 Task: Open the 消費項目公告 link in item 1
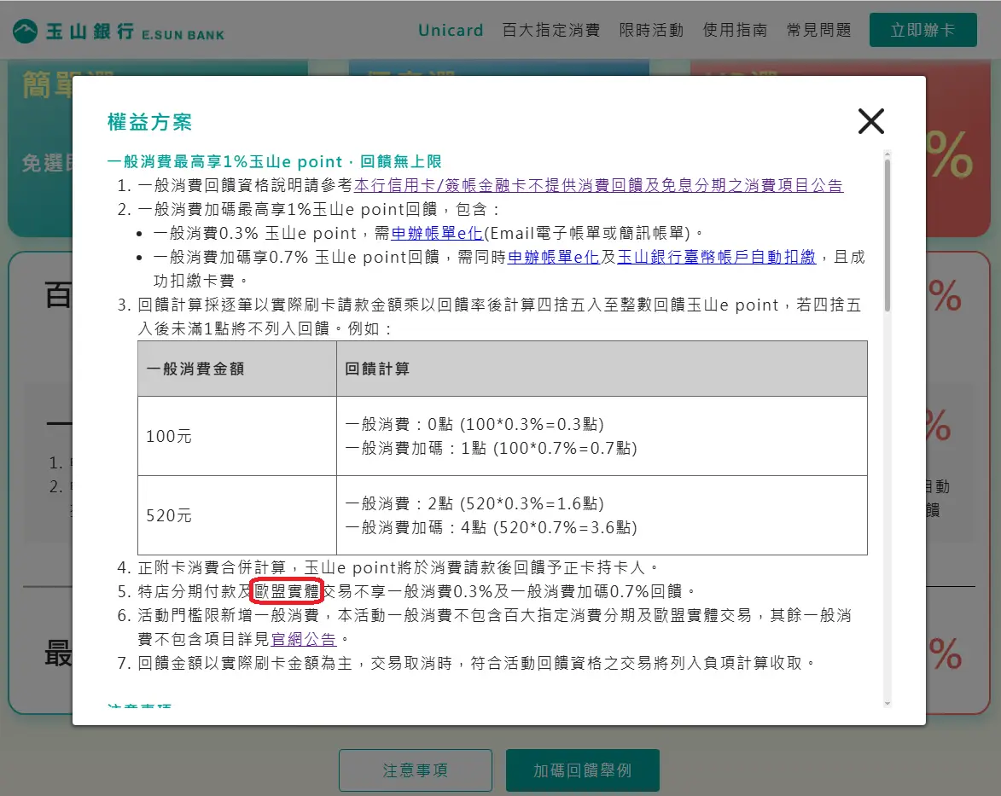click(598, 185)
